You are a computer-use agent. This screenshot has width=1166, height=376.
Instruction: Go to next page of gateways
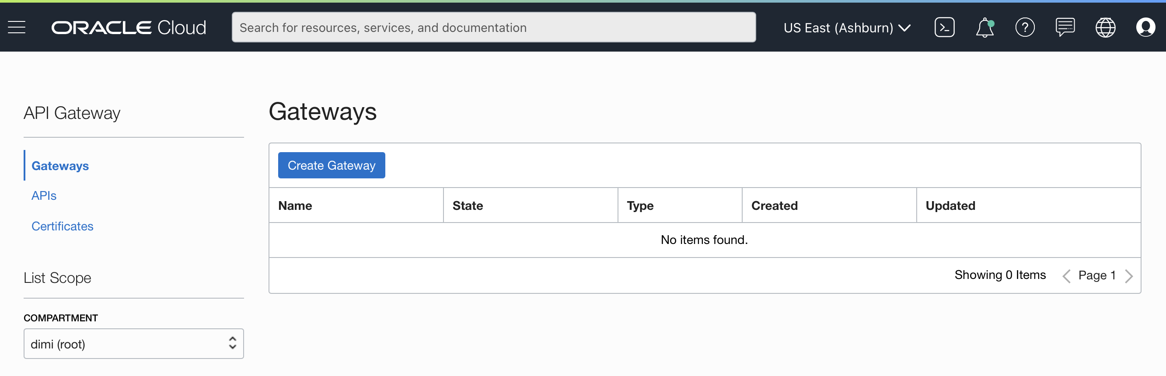[1129, 276]
